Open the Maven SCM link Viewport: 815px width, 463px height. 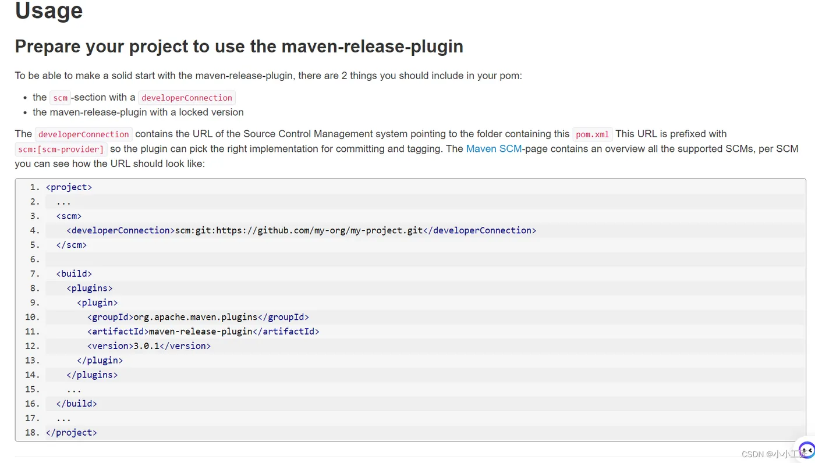point(494,148)
